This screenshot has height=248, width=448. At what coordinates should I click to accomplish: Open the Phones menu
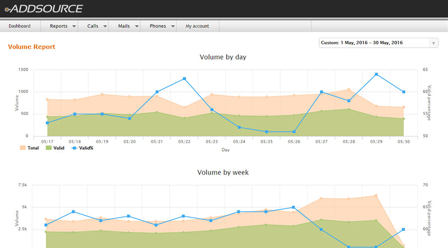click(x=158, y=26)
